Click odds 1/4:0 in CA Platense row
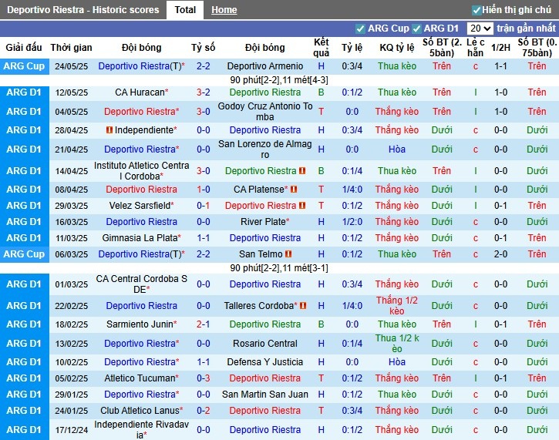The height and width of the screenshot is (440, 559). coord(352,190)
